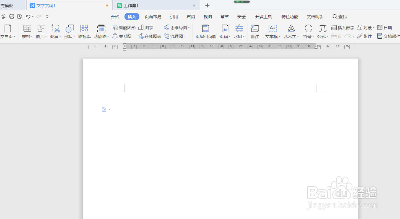Click the paste options icon in document
The width and height of the screenshot is (400, 219).
tap(104, 110)
